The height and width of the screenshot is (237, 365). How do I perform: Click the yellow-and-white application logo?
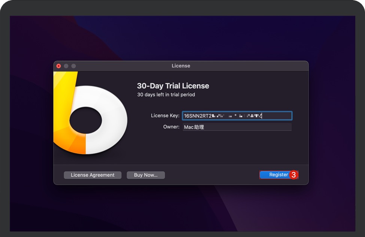pos(90,113)
